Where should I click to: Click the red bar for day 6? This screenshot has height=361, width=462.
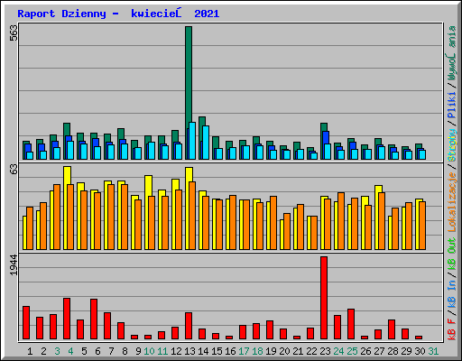pyautogui.click(x=94, y=319)
